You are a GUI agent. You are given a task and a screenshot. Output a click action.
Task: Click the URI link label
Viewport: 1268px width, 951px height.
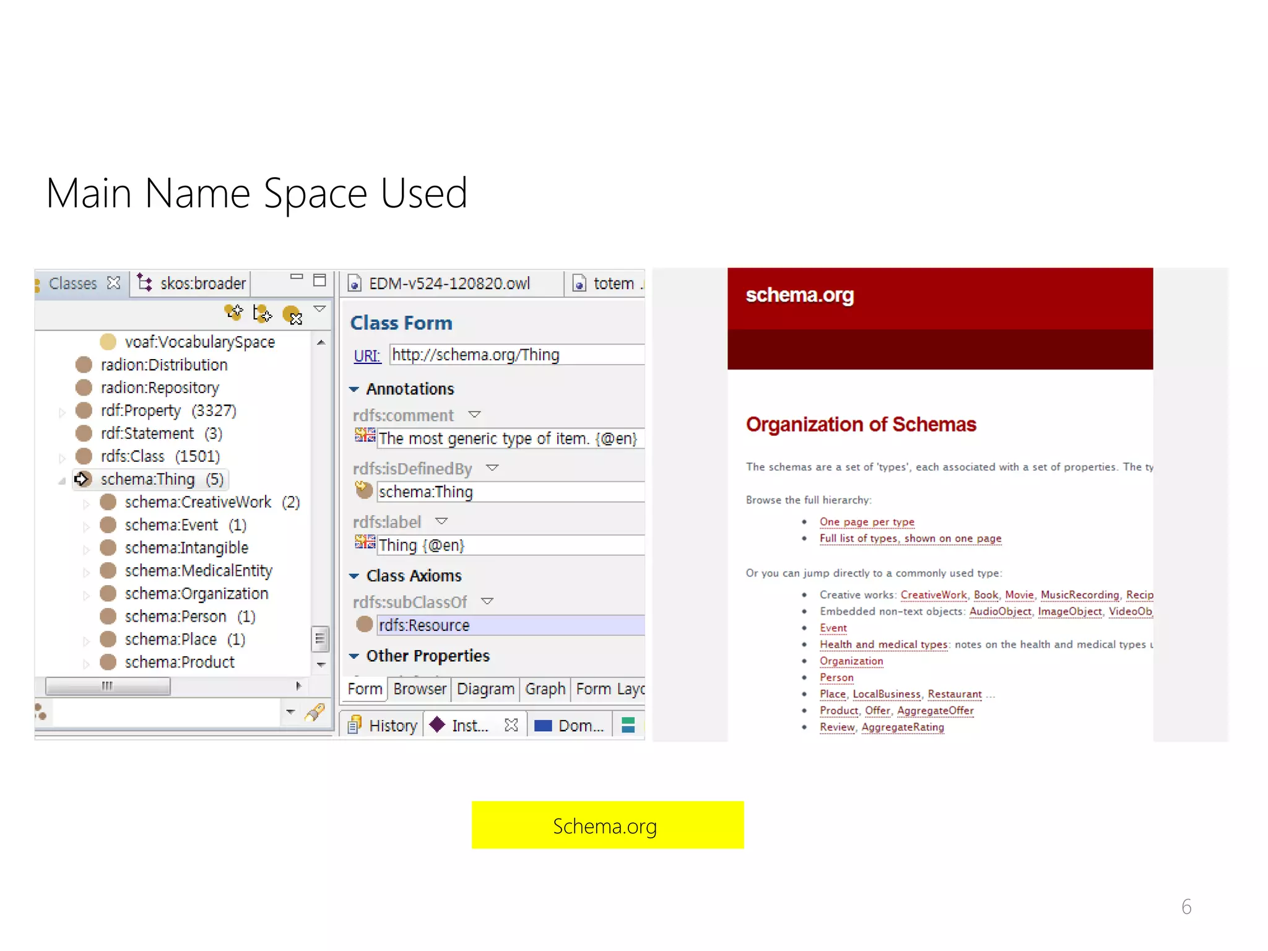coord(367,355)
